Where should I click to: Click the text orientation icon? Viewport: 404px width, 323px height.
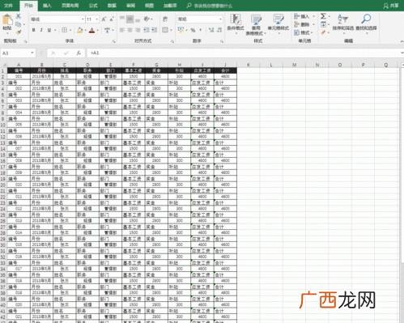[147, 19]
